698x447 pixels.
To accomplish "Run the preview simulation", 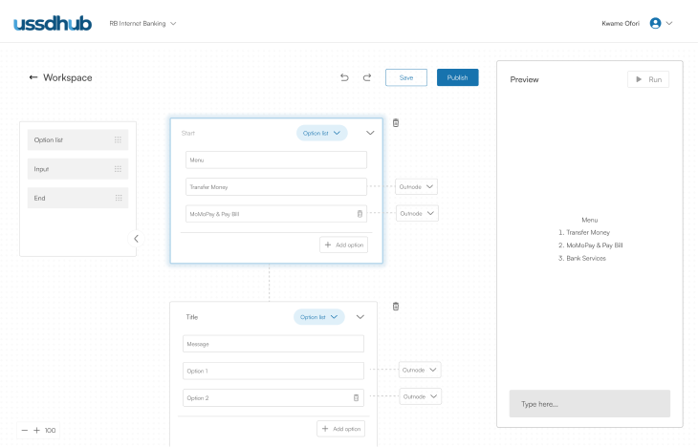I will (648, 79).
